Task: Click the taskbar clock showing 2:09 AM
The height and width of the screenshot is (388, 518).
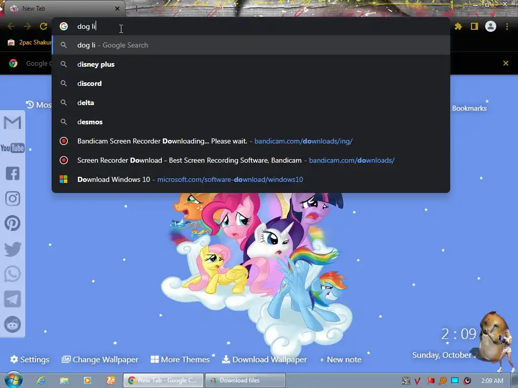Action: (492, 381)
